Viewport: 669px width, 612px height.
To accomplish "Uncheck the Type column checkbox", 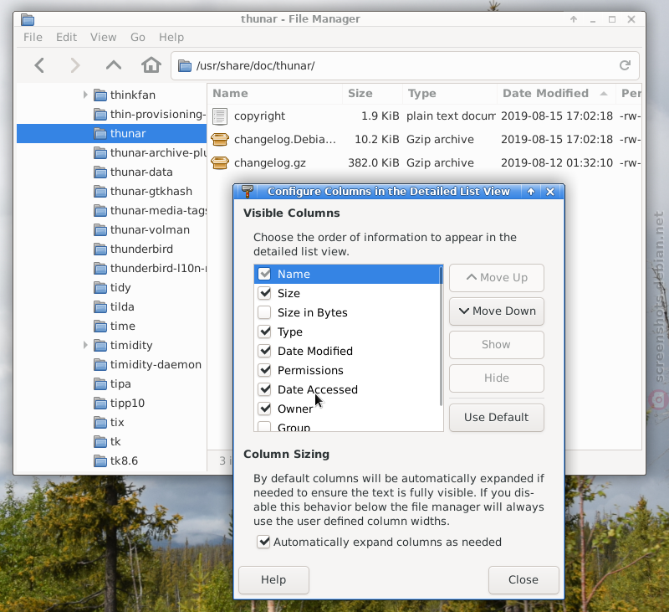I will coord(264,332).
